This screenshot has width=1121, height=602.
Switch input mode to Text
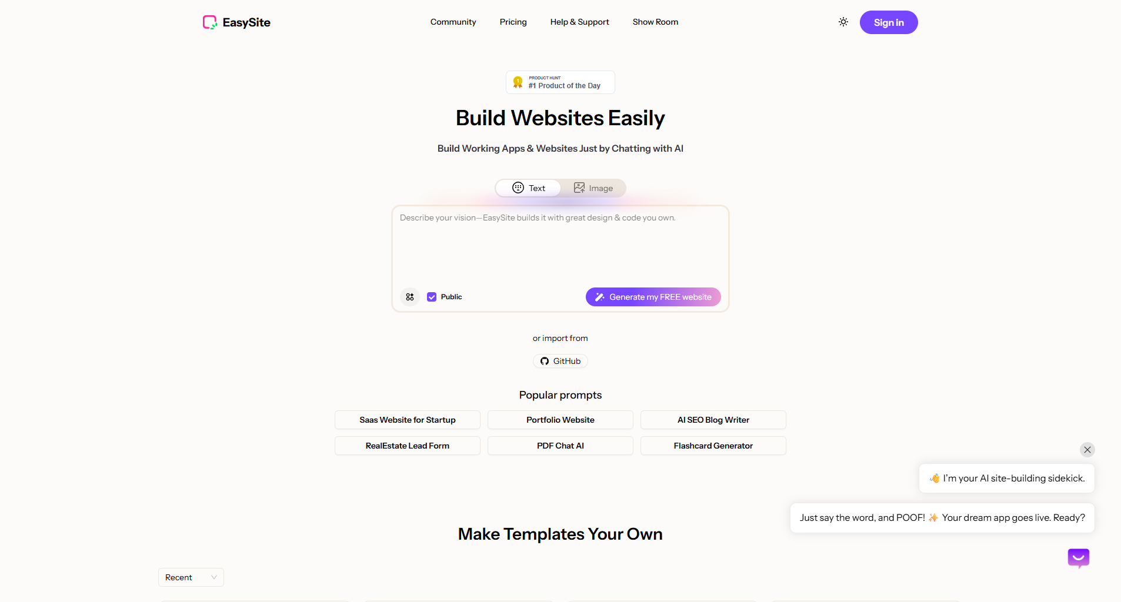(528, 188)
